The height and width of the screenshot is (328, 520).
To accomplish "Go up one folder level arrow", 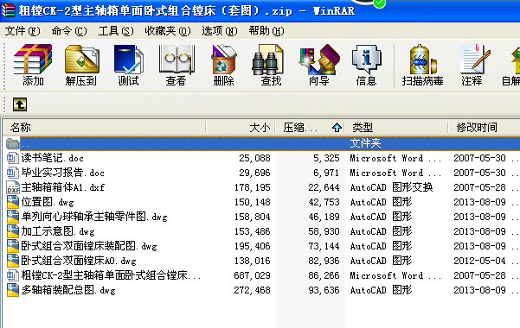I will pos(20,104).
